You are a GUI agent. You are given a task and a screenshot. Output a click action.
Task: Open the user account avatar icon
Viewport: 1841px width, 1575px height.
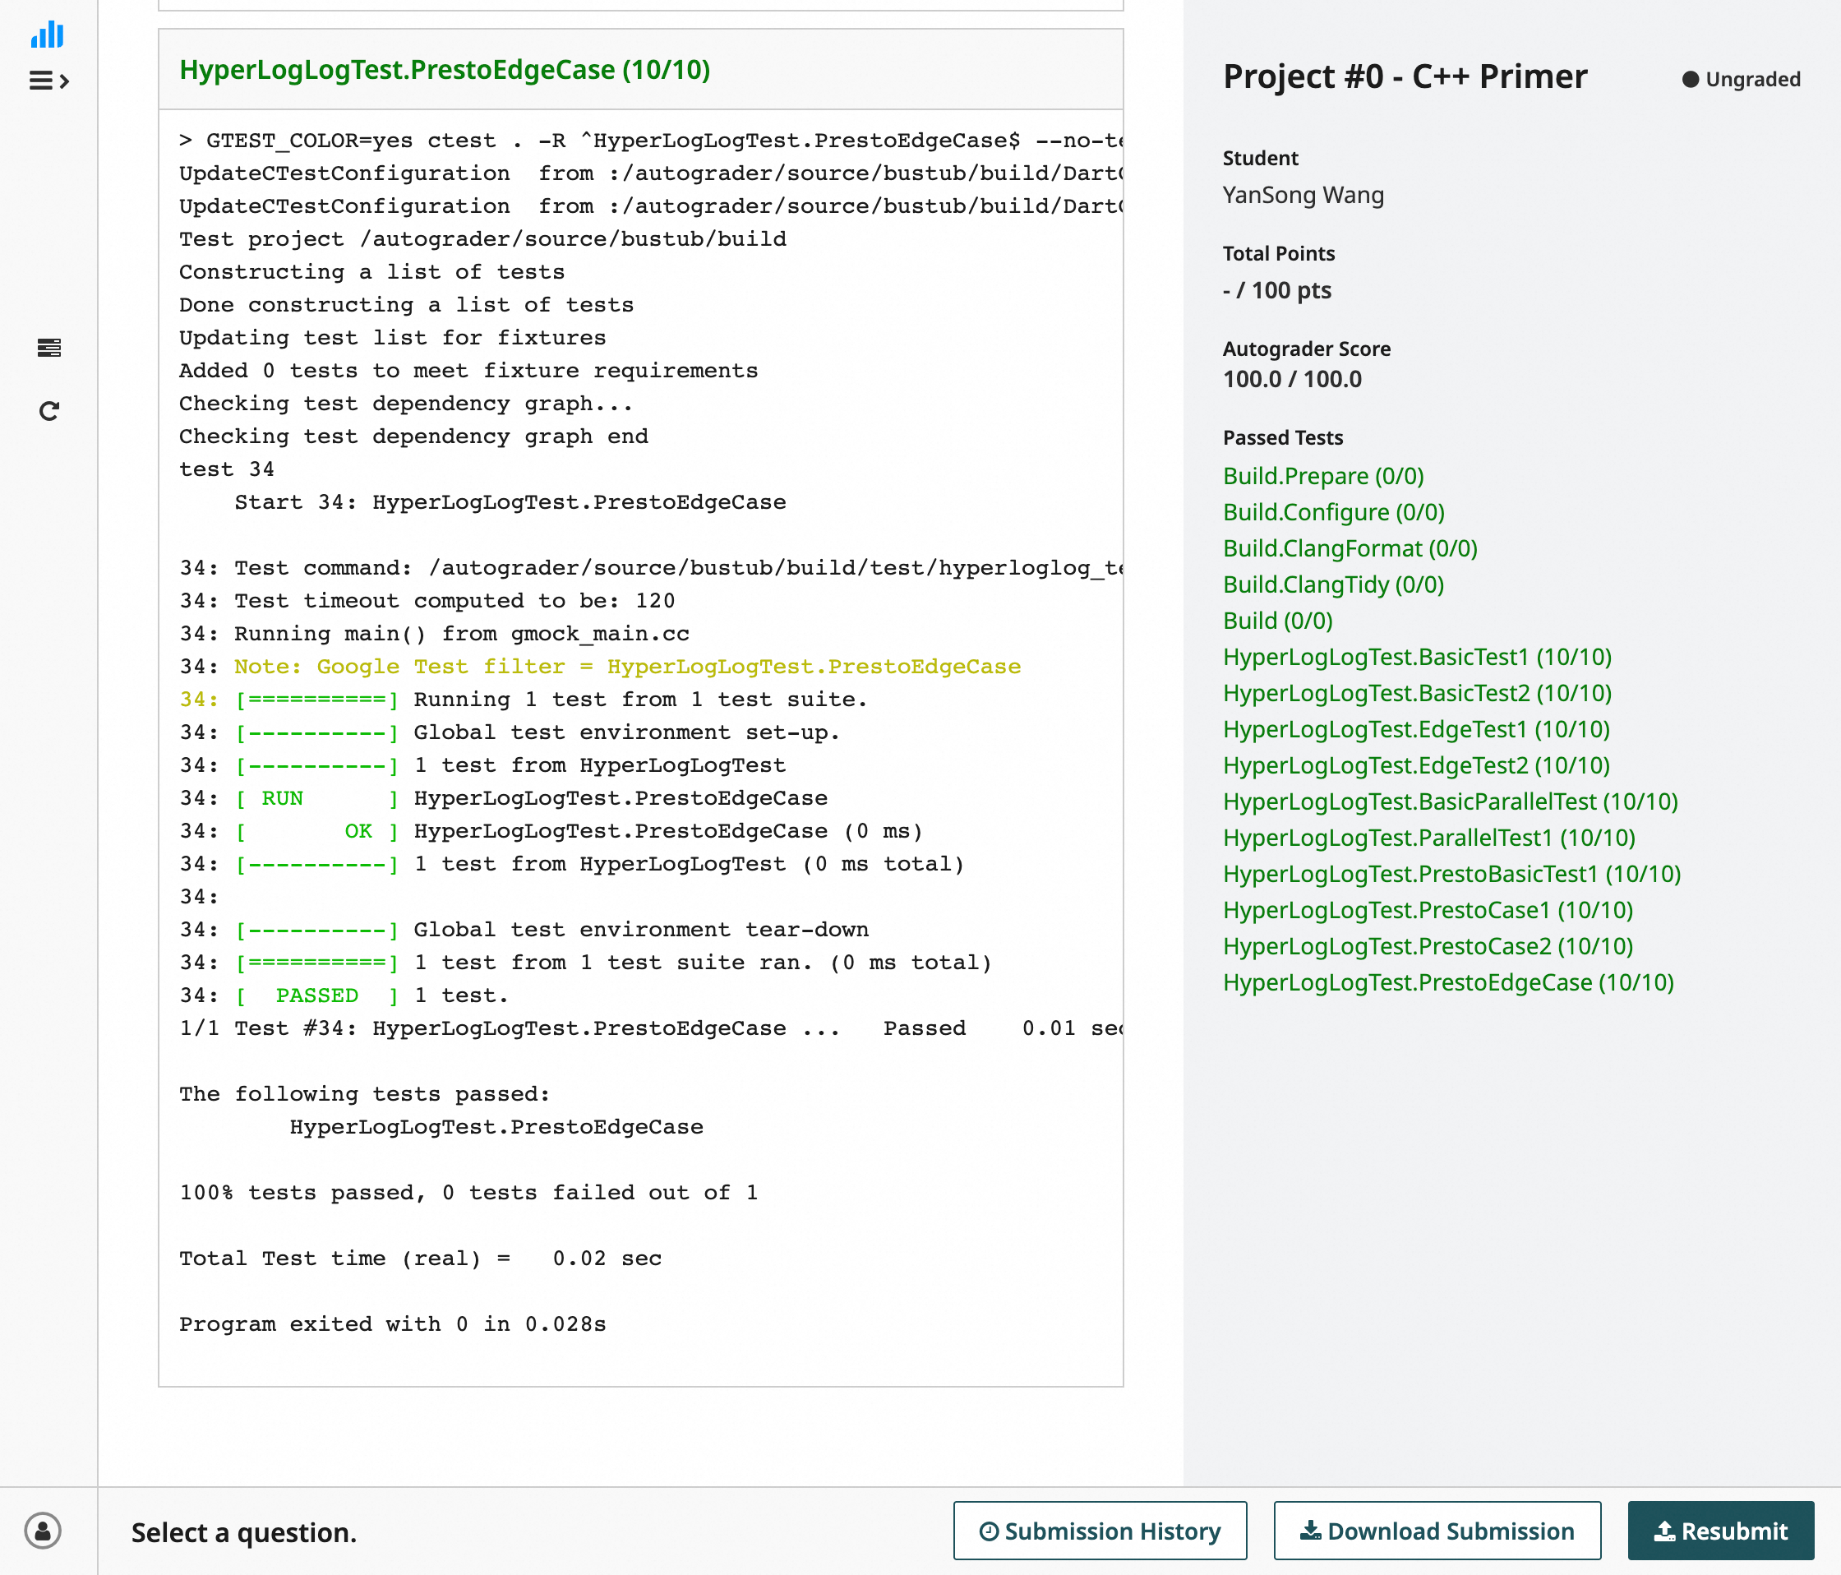point(43,1531)
